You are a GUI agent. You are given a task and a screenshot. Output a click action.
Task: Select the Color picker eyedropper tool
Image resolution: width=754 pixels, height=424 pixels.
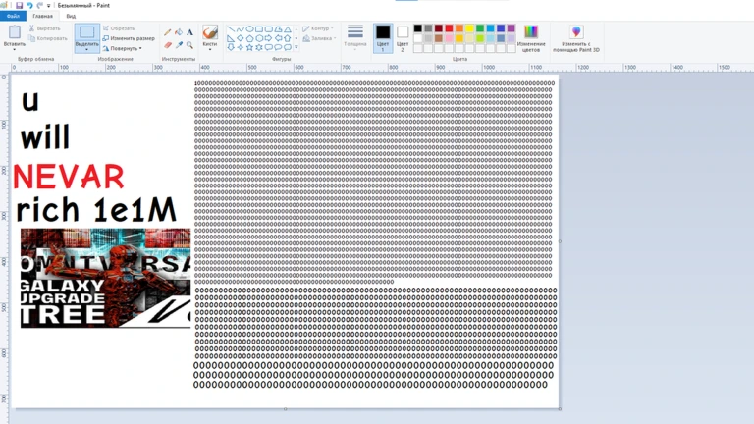tap(179, 44)
